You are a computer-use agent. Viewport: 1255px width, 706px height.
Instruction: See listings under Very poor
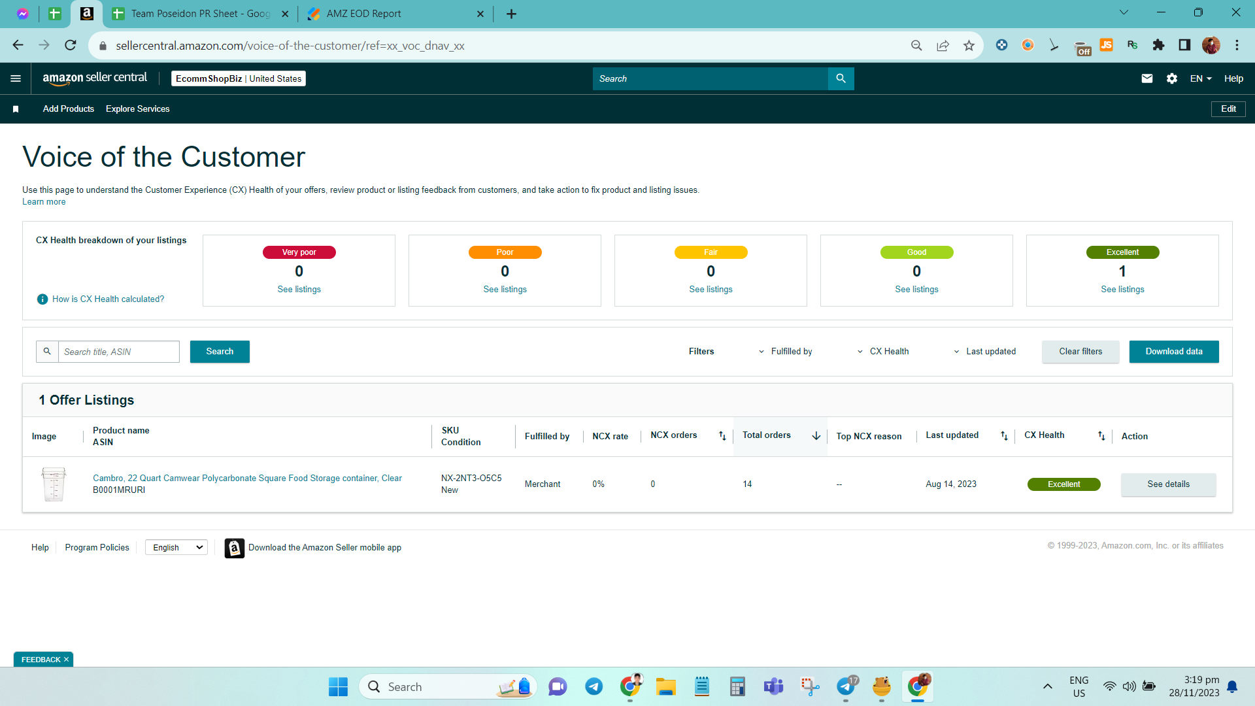pos(299,290)
